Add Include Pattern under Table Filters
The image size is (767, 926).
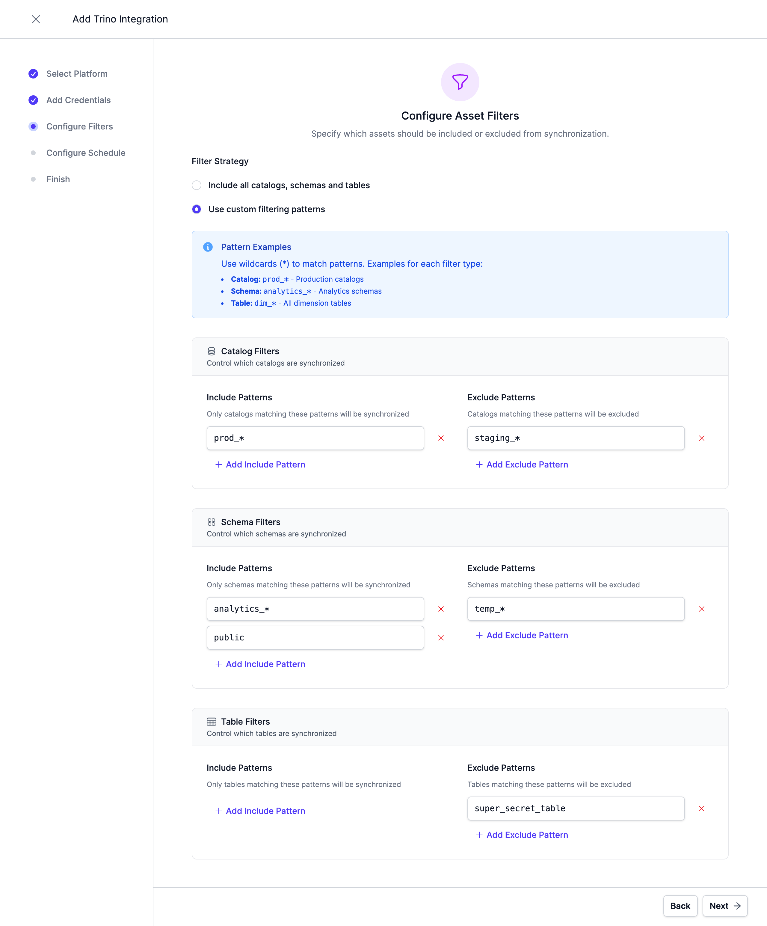coord(260,811)
